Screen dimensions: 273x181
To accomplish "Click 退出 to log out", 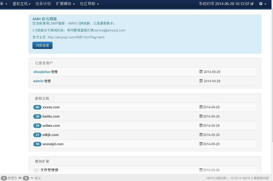I will pos(37,178).
